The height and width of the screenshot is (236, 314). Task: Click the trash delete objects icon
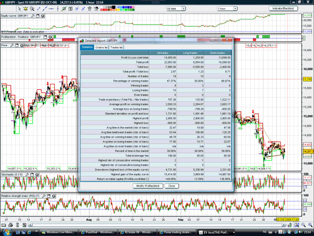point(89,8)
